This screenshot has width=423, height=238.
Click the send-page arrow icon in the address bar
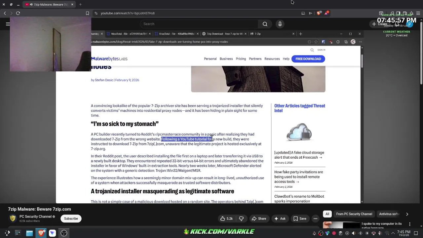[x=310, y=13]
